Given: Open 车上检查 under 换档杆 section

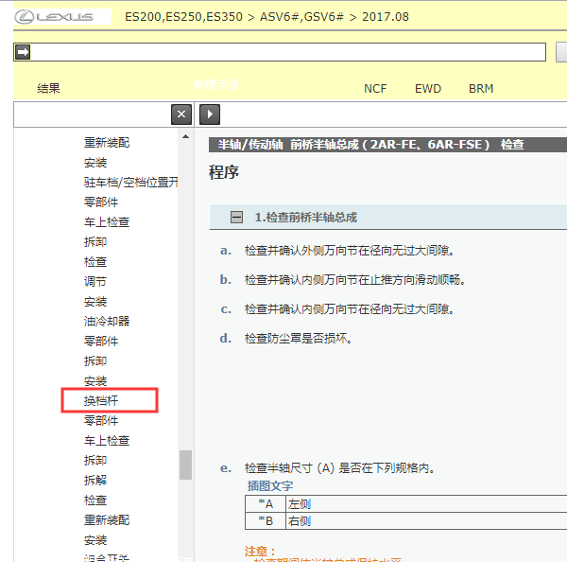Looking at the screenshot, I should tap(107, 440).
